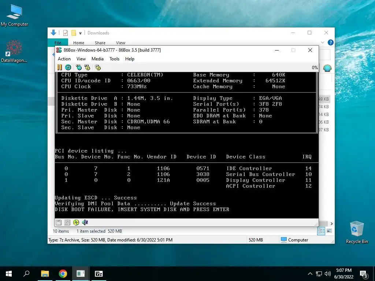Expand Customize Quick Access Toolbar dropdown
This screenshot has height=281, width=375.
click(80, 33)
